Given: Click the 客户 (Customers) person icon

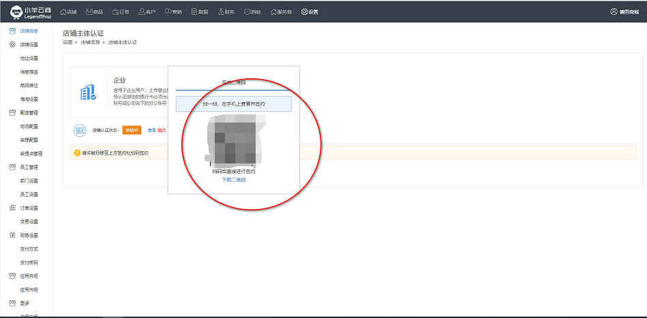Looking at the screenshot, I should point(142,12).
